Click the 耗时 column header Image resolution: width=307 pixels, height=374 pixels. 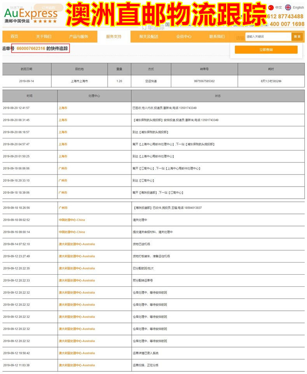click(271, 69)
